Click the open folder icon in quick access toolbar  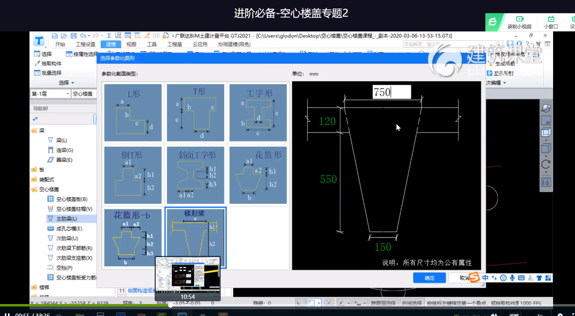[64, 35]
